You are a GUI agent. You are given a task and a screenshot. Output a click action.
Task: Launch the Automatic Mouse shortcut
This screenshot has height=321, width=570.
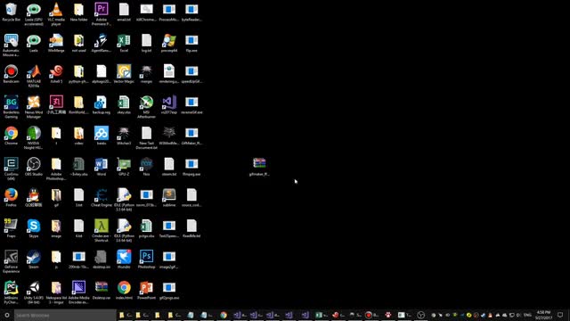(11, 45)
